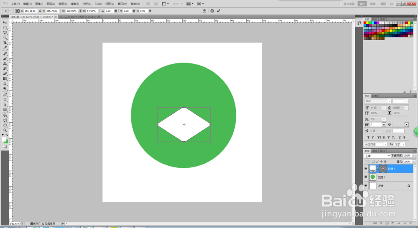This screenshot has height=228, width=418.
Task: Cancel the transform with the circle-slash icon
Action: pos(212,11)
